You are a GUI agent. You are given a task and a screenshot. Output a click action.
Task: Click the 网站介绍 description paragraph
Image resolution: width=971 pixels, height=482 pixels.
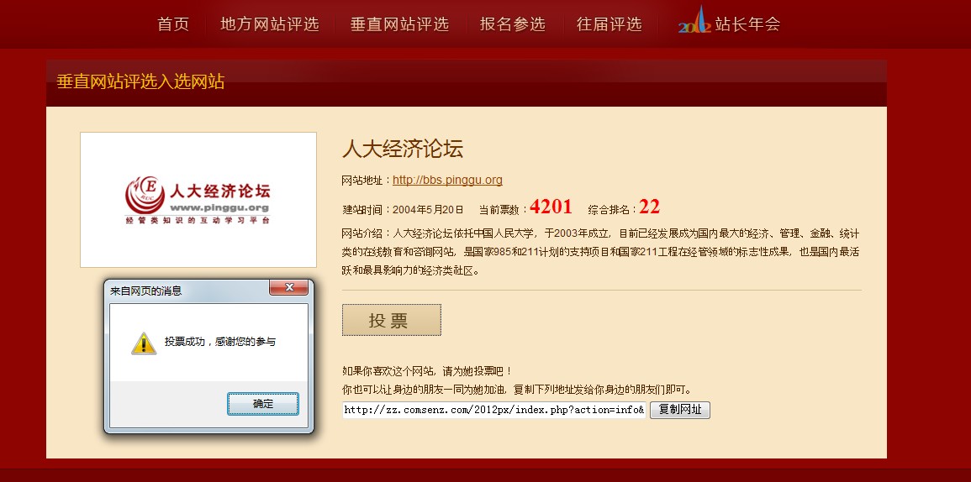[x=601, y=252]
